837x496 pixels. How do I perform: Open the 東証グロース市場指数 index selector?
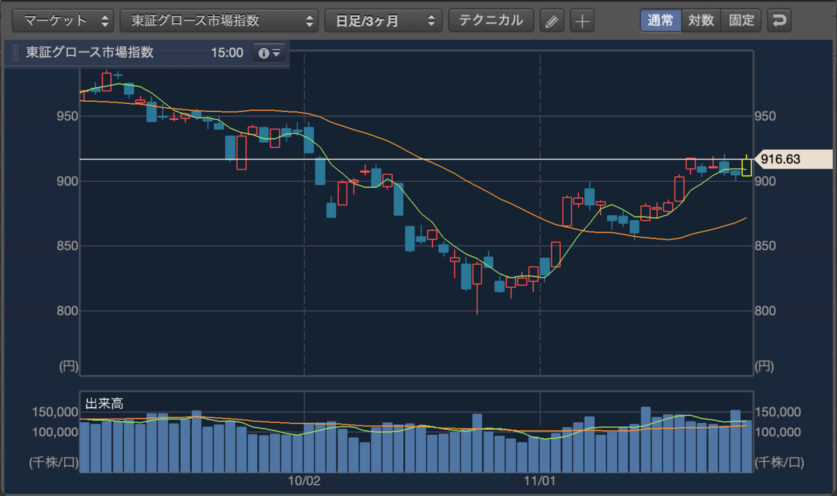(x=219, y=20)
